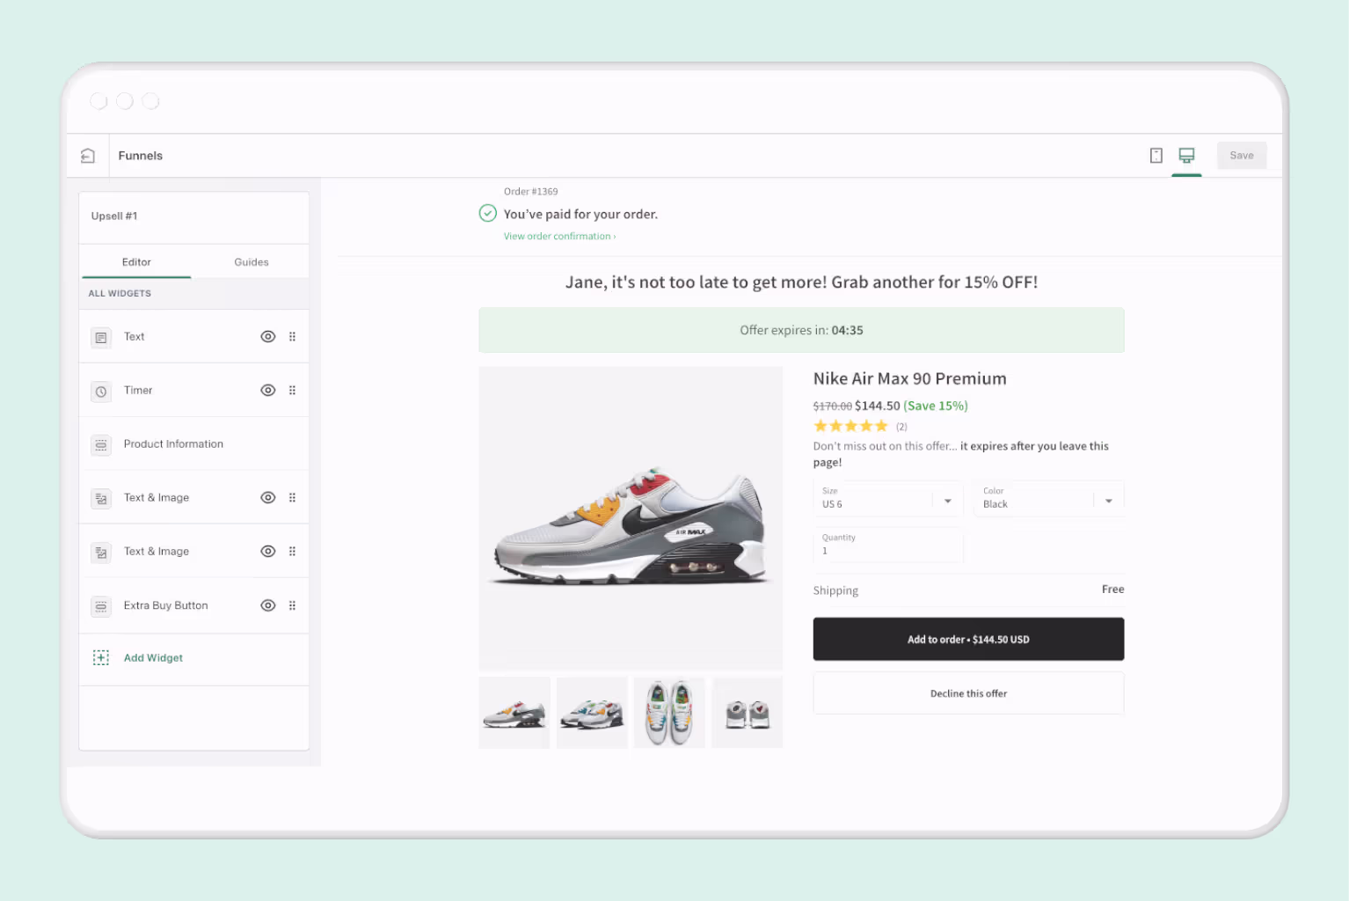This screenshot has height=901, width=1349.
Task: Click the second Text & Image widget icon
Action: 101,553
